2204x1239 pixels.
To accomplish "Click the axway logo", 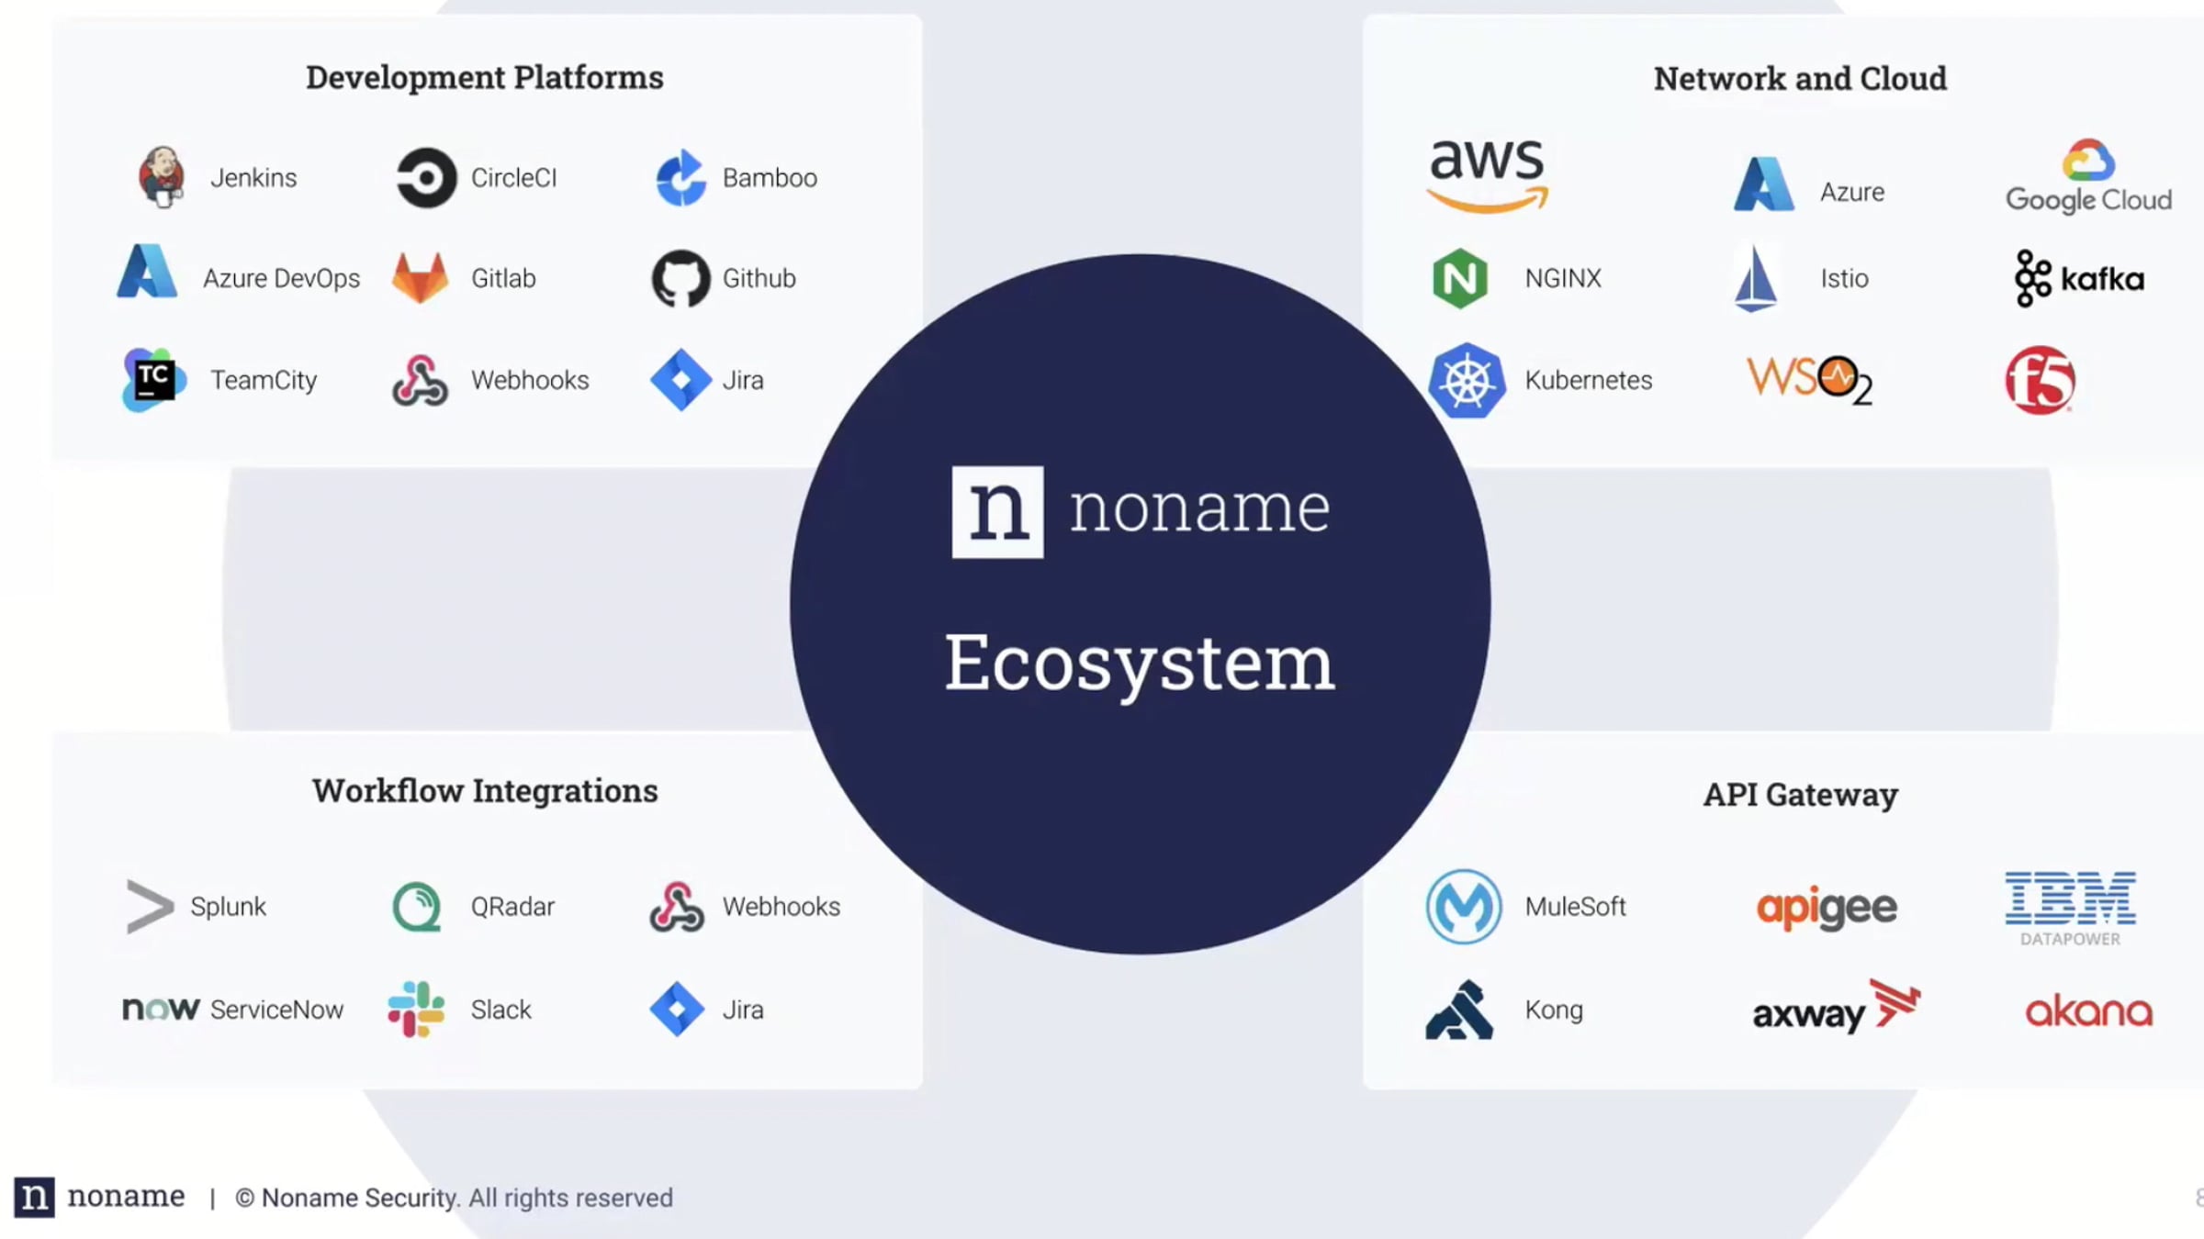I will [x=1836, y=1007].
